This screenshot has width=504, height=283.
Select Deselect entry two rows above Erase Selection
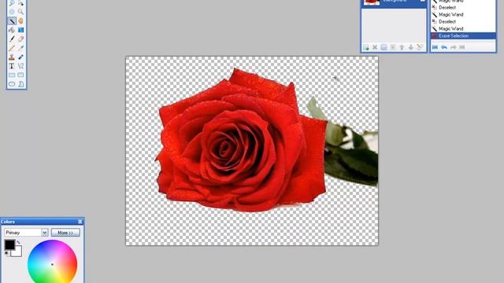click(463, 21)
